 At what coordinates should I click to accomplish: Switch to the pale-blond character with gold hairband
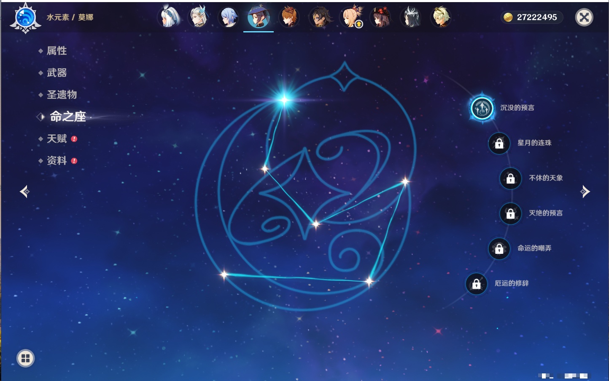click(441, 17)
